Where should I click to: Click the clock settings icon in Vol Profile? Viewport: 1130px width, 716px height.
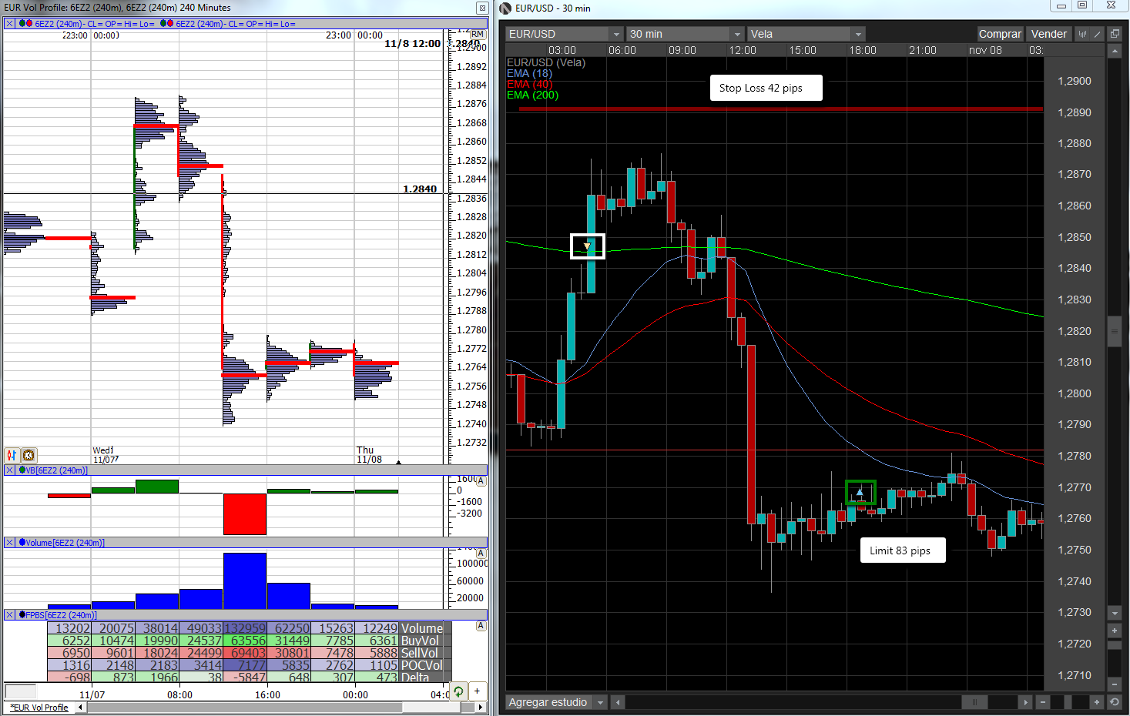click(x=29, y=456)
